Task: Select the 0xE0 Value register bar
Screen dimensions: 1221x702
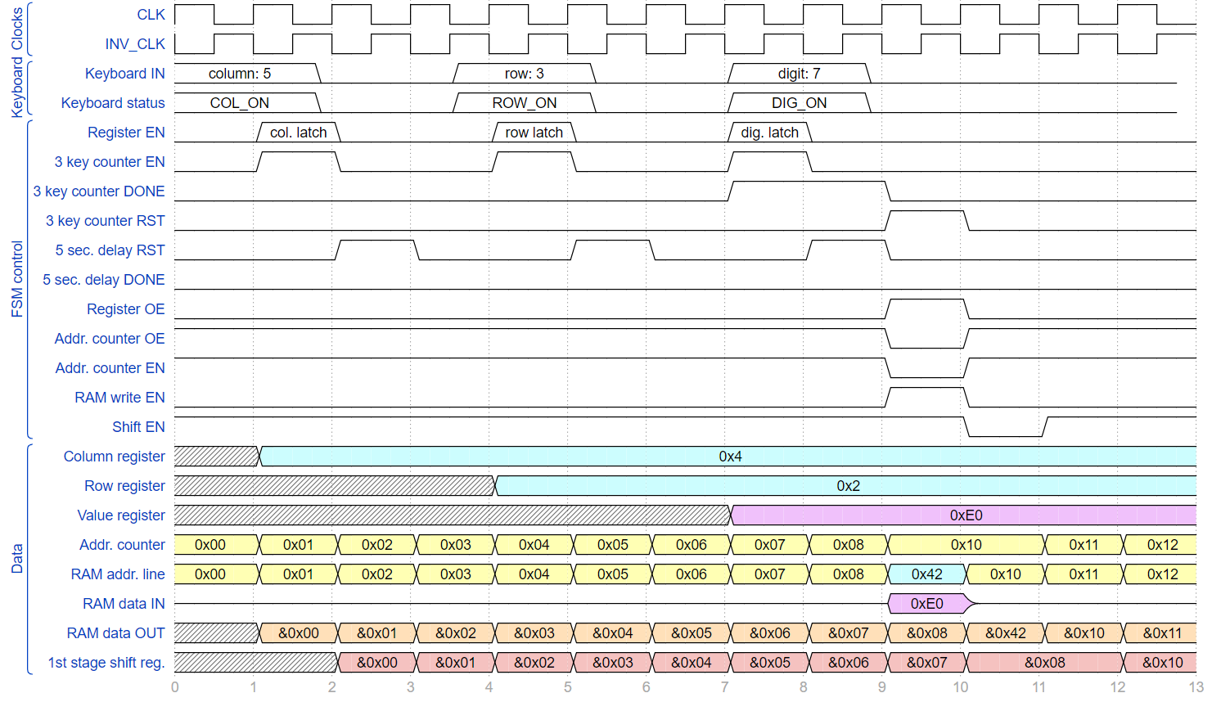Action: point(963,515)
